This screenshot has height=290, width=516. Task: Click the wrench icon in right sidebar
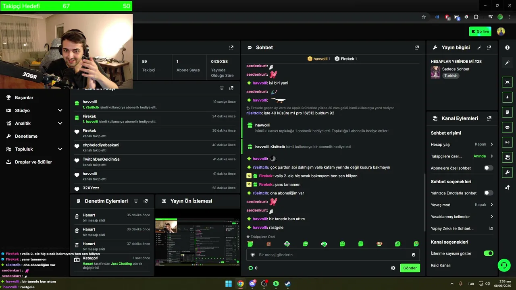(507, 172)
